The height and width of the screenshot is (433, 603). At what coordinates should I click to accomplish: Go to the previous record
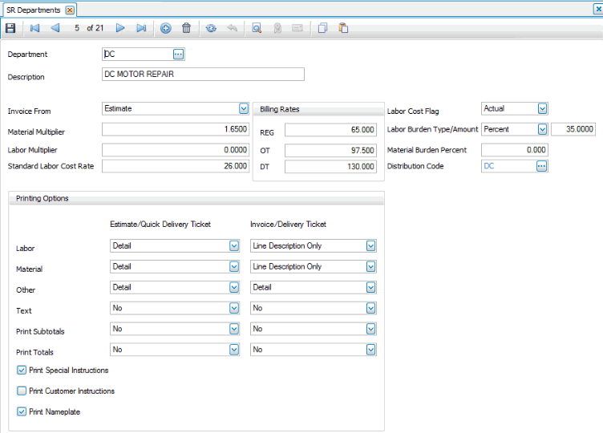[55, 28]
